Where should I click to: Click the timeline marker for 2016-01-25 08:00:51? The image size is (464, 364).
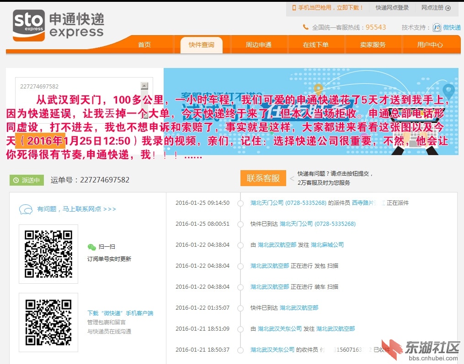pos(240,224)
